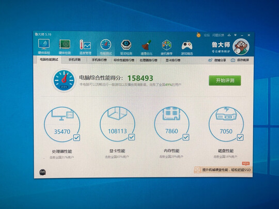Click the 鲁大师 5.19 window title
This screenshot has width=279, height=209.
point(43,34)
